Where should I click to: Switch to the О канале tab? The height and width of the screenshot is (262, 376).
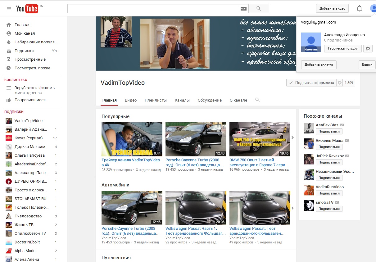(x=238, y=100)
